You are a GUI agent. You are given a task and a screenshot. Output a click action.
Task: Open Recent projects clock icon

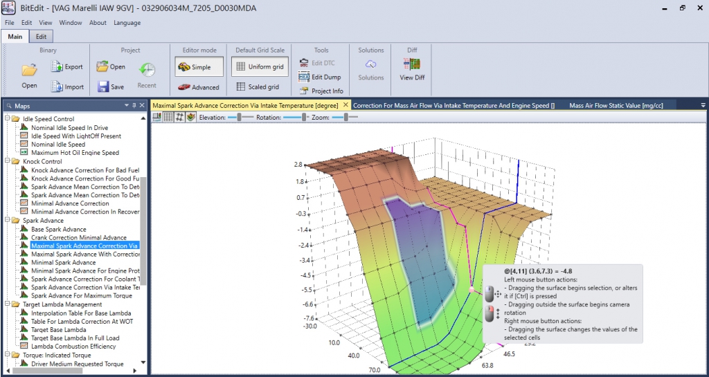[x=147, y=70]
